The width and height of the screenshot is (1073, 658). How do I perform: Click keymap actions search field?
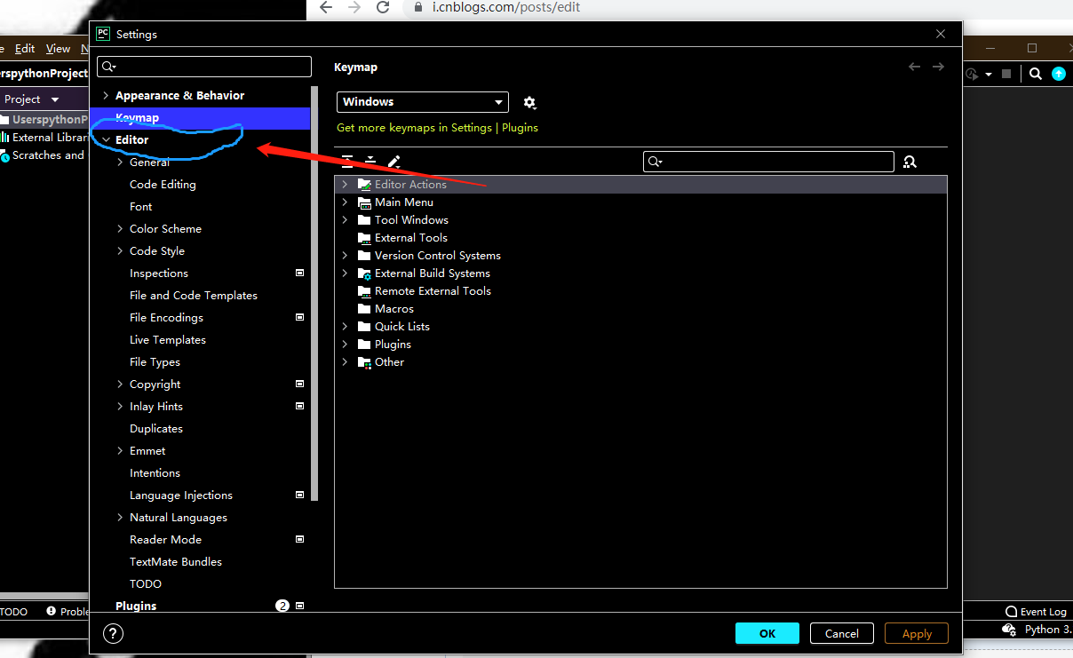[768, 162]
